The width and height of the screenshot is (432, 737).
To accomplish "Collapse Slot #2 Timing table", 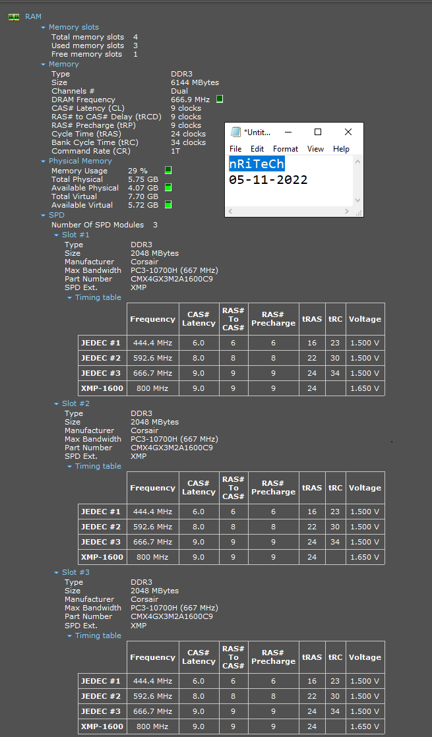I will [70, 467].
